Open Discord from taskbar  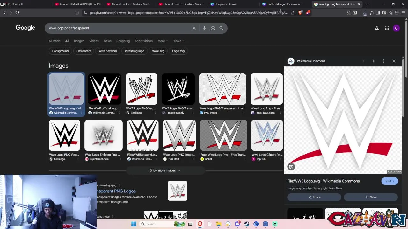237,224
